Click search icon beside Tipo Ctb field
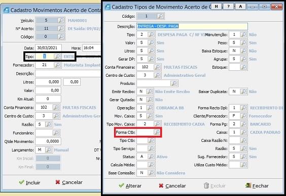286x196 pixels. 152,140
